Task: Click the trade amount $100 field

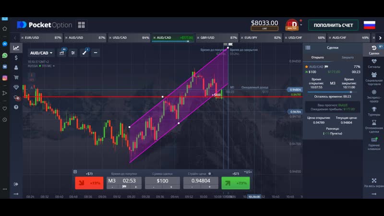Action: click(162, 181)
